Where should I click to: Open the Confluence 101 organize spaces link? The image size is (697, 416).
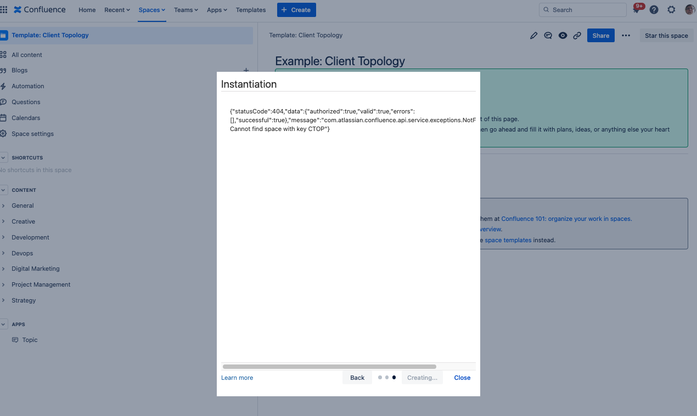tap(566, 219)
